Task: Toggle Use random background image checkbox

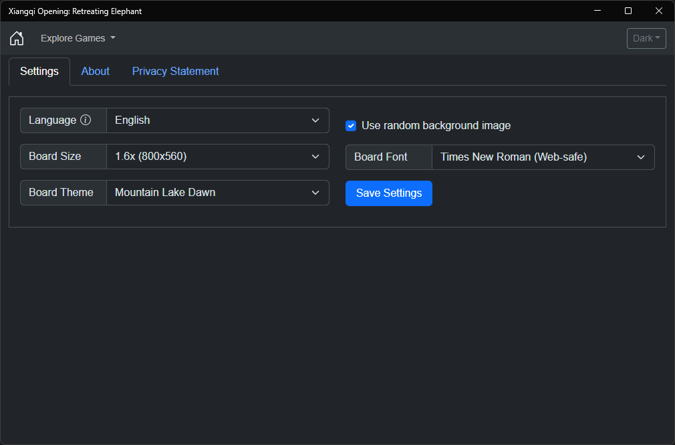Action: 351,126
